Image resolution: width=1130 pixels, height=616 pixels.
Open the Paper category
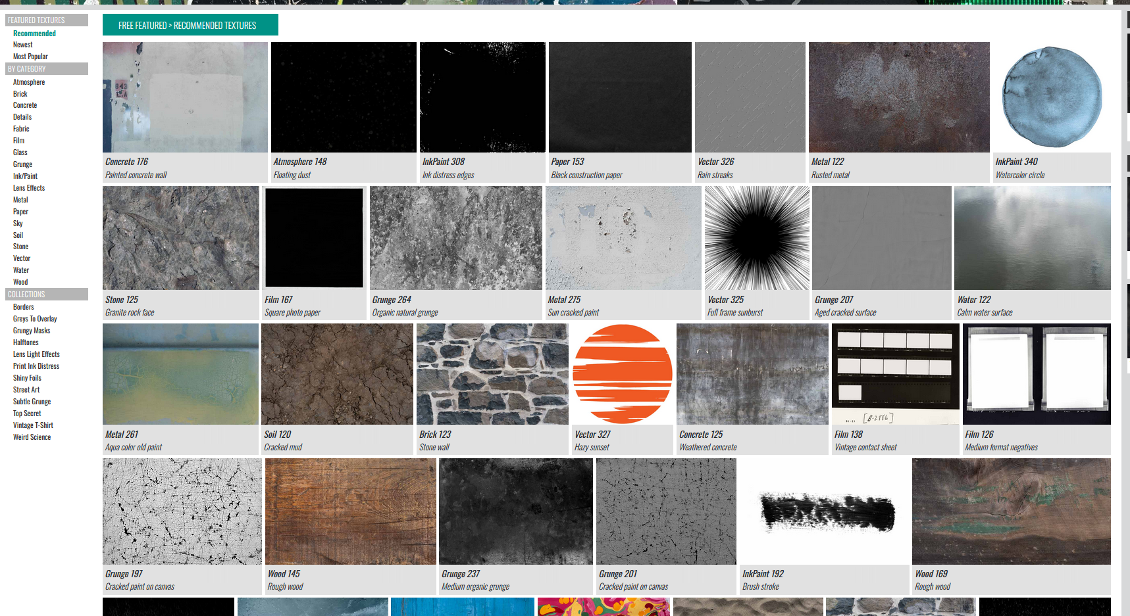[20, 212]
